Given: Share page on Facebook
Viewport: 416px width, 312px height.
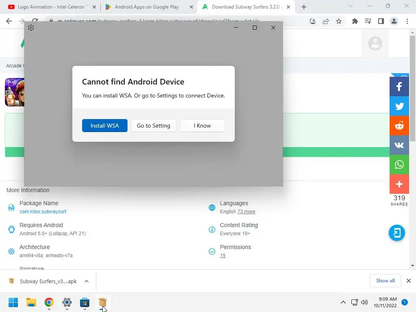Looking at the screenshot, I should (x=399, y=87).
